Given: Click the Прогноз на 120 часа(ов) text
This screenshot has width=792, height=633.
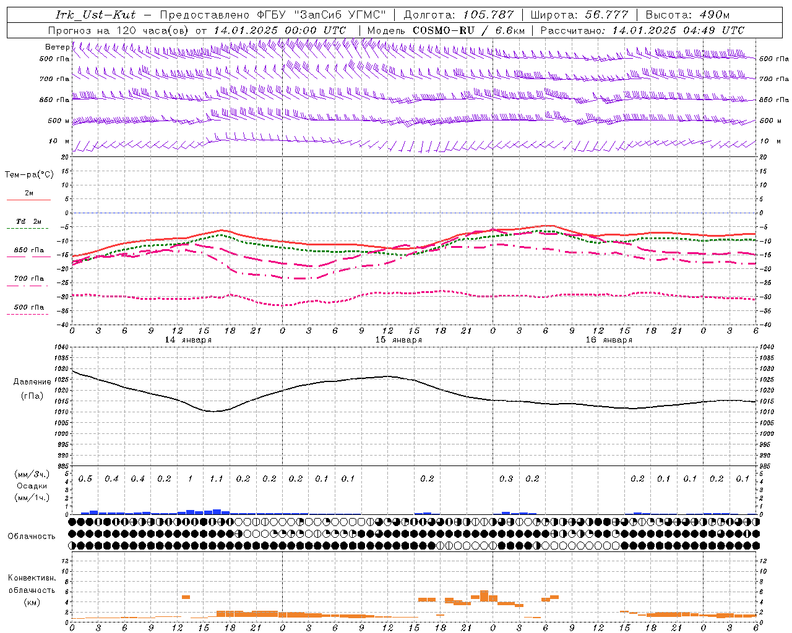Looking at the screenshot, I should [118, 30].
